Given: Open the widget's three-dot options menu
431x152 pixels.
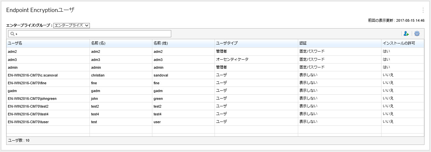Looking at the screenshot, I should pos(423,10).
